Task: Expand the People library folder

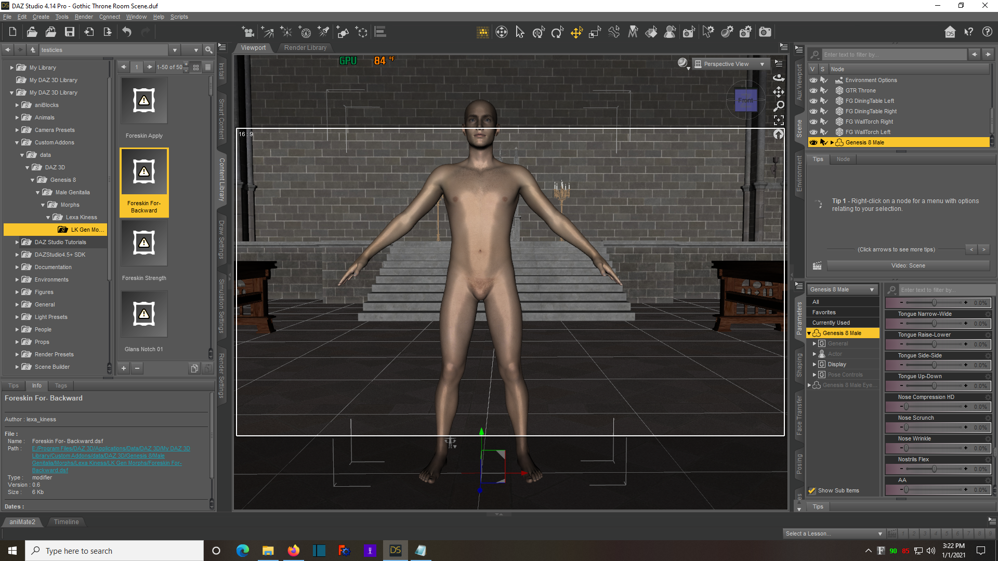Action: 17,330
